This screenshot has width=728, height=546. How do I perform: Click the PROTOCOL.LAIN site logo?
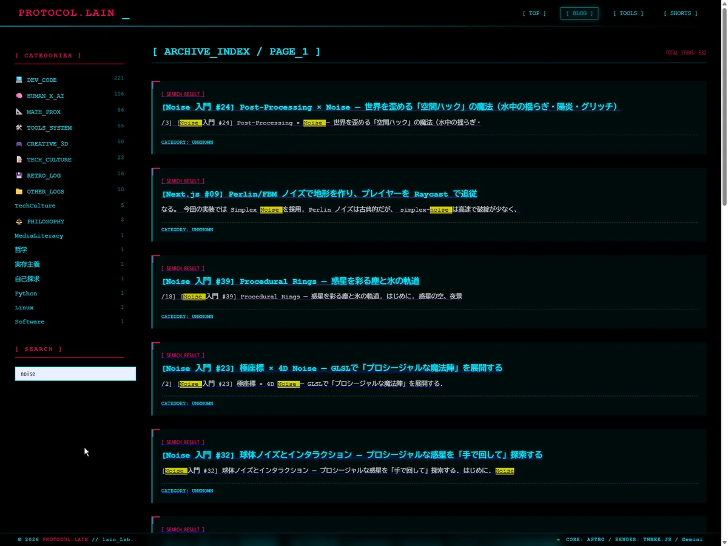pyautogui.click(x=67, y=13)
